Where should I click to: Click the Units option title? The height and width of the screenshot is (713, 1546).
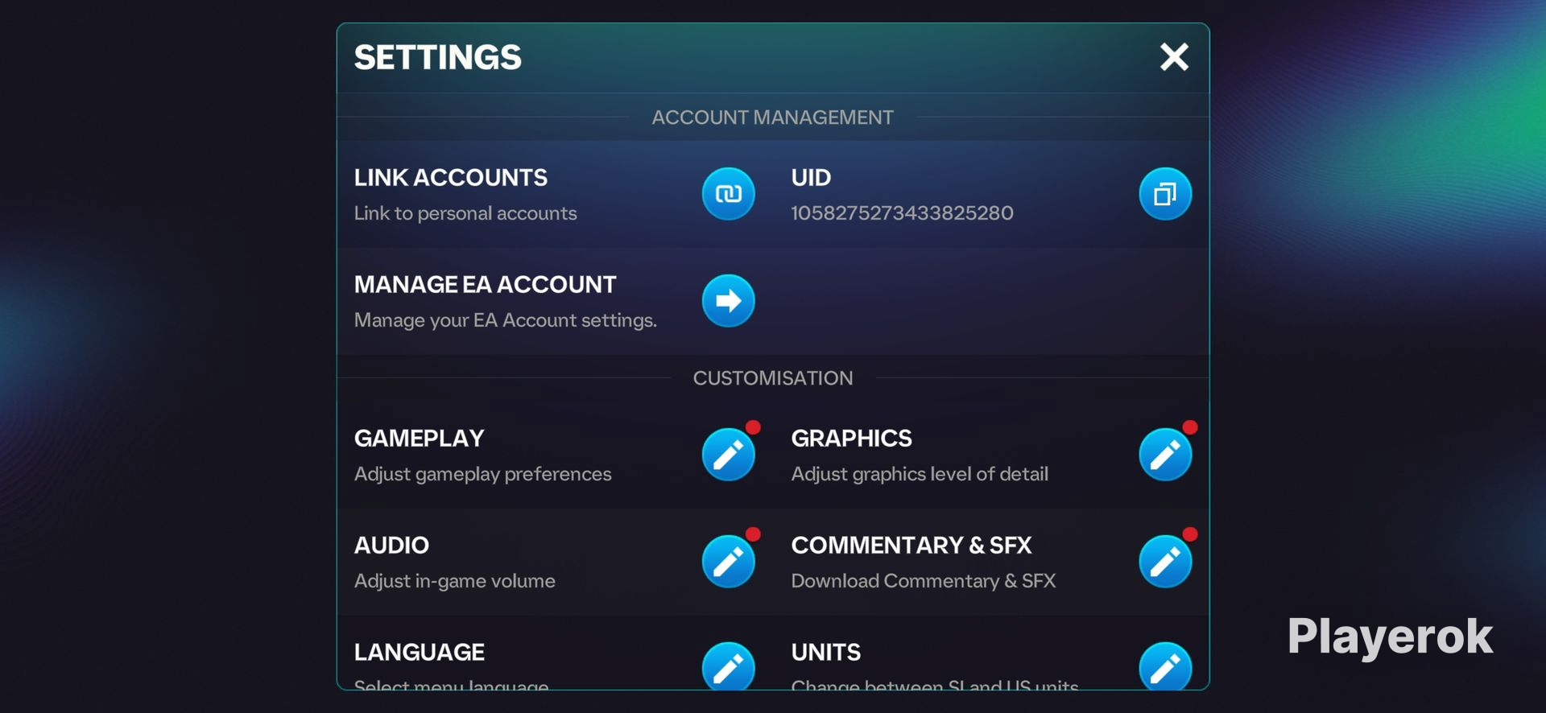click(825, 653)
